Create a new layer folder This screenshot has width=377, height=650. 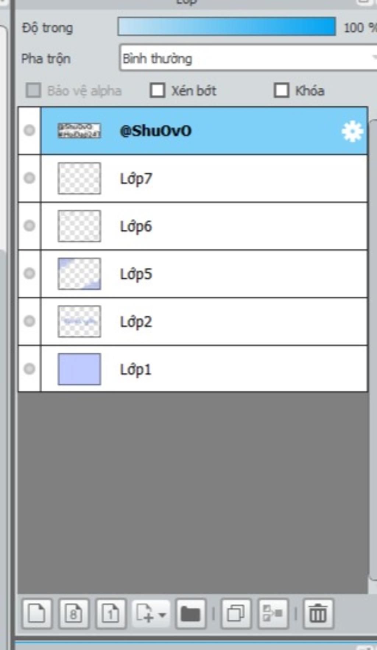click(x=191, y=614)
